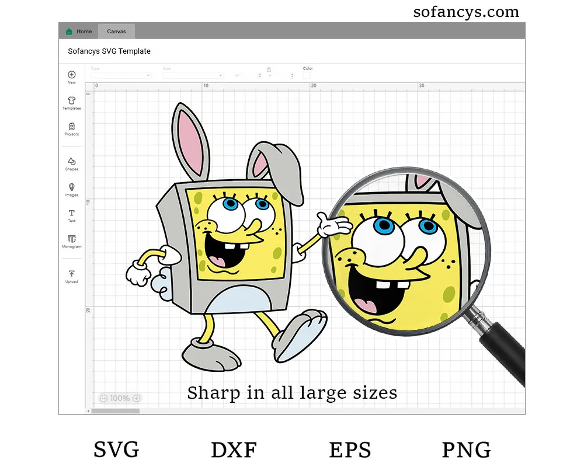Click the horizontal scrollbar thumb
584x467 pixels.
click(116, 411)
